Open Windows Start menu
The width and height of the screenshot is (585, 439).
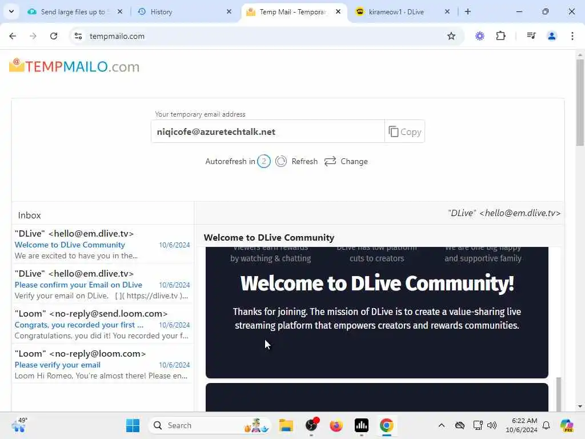click(133, 425)
